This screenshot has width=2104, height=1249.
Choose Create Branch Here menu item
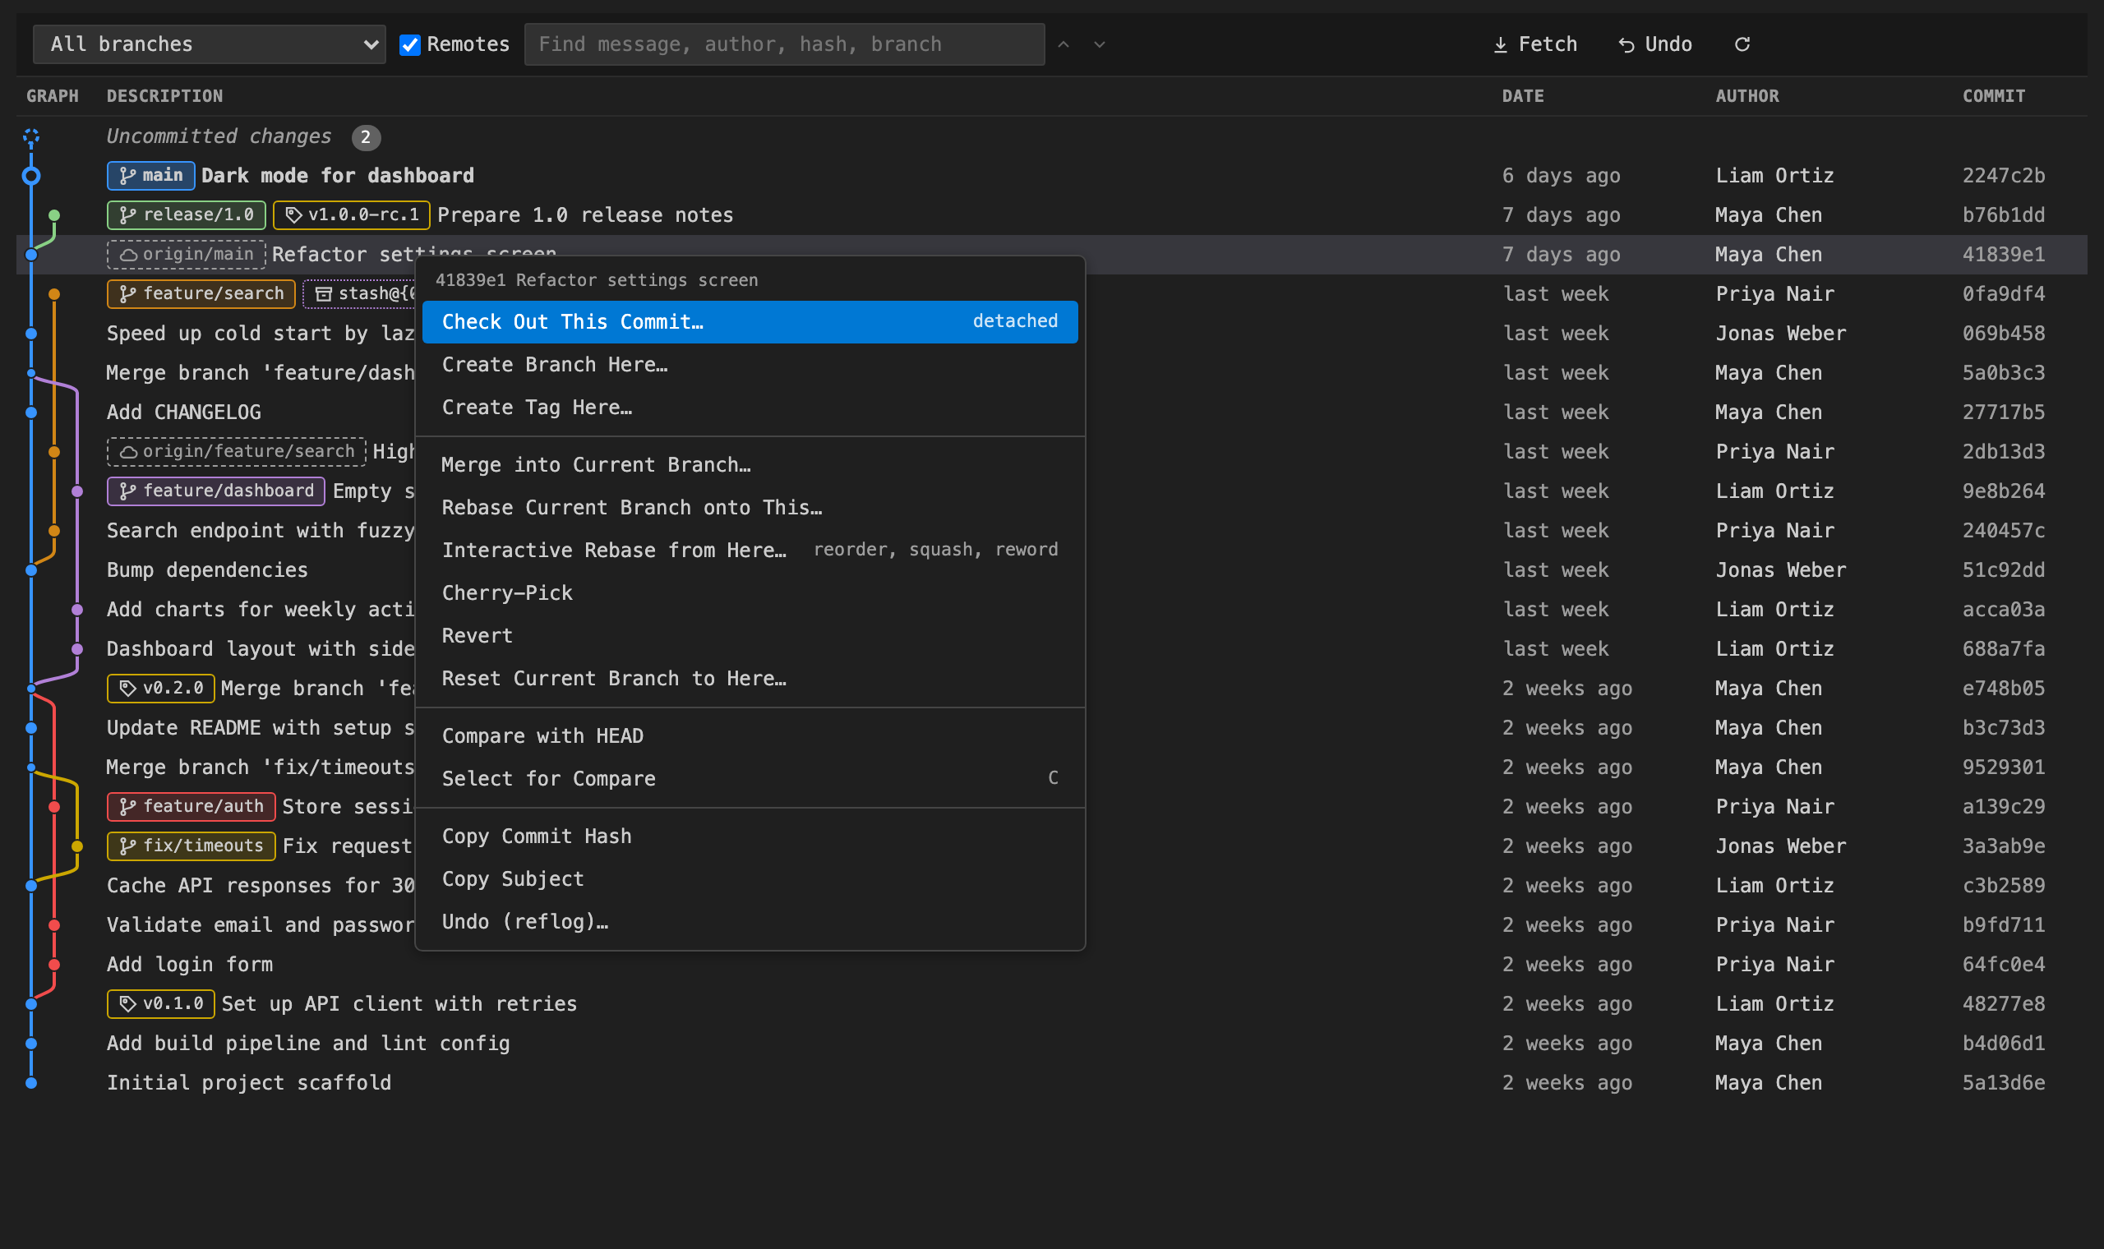(750, 365)
